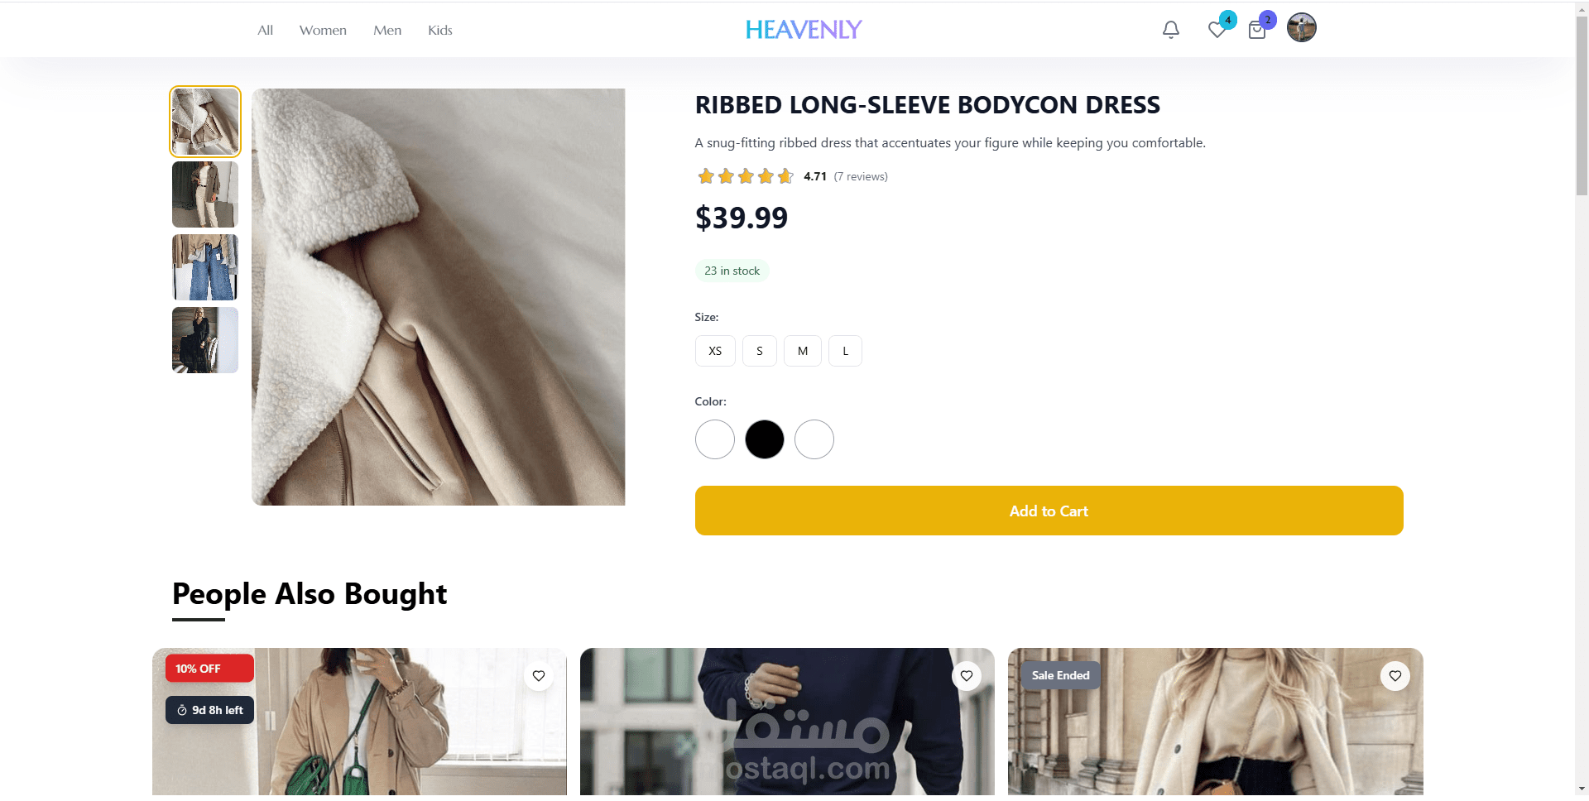Open the shopping cart bag icon
This screenshot has width=1589, height=801.
pyautogui.click(x=1257, y=31)
